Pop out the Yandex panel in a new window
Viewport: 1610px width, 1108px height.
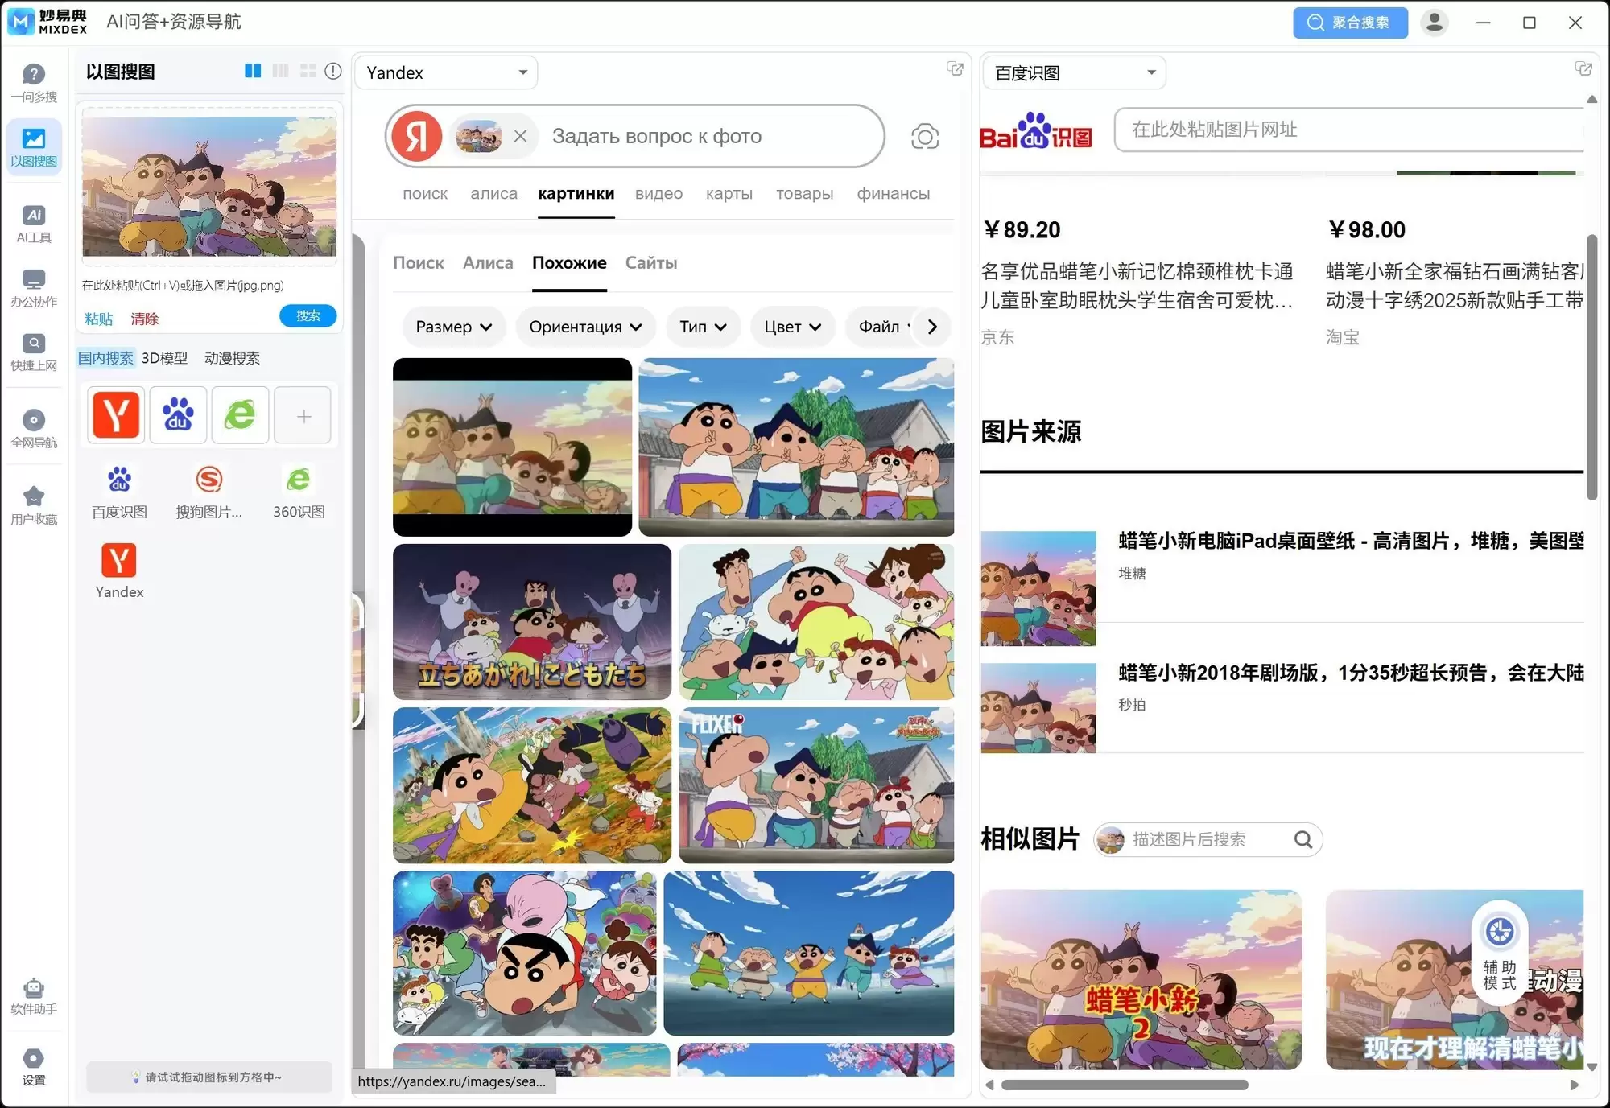pyautogui.click(x=955, y=69)
